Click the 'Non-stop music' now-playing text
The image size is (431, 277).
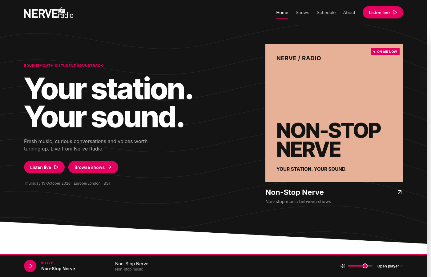(x=129, y=269)
